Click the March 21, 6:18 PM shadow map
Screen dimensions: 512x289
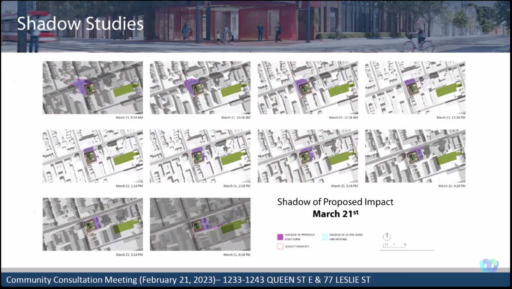(200, 224)
